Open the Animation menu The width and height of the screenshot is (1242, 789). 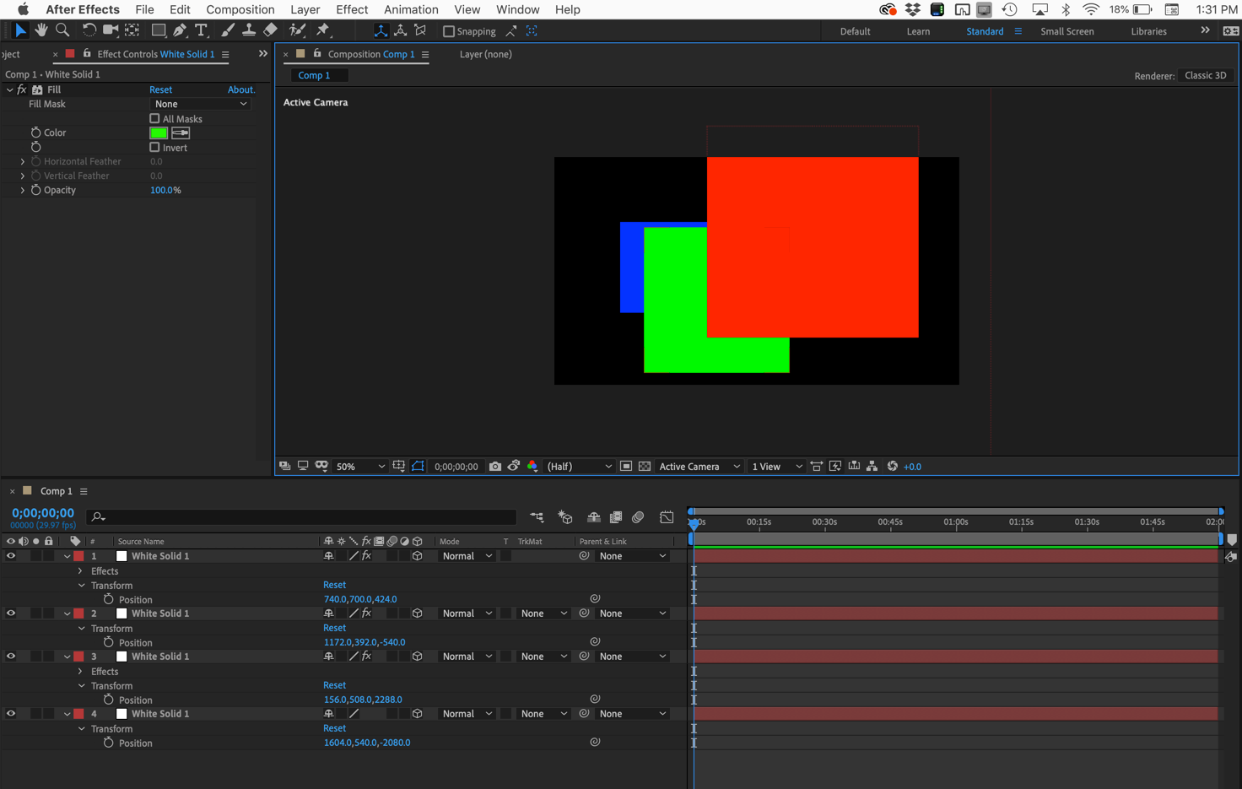411,10
